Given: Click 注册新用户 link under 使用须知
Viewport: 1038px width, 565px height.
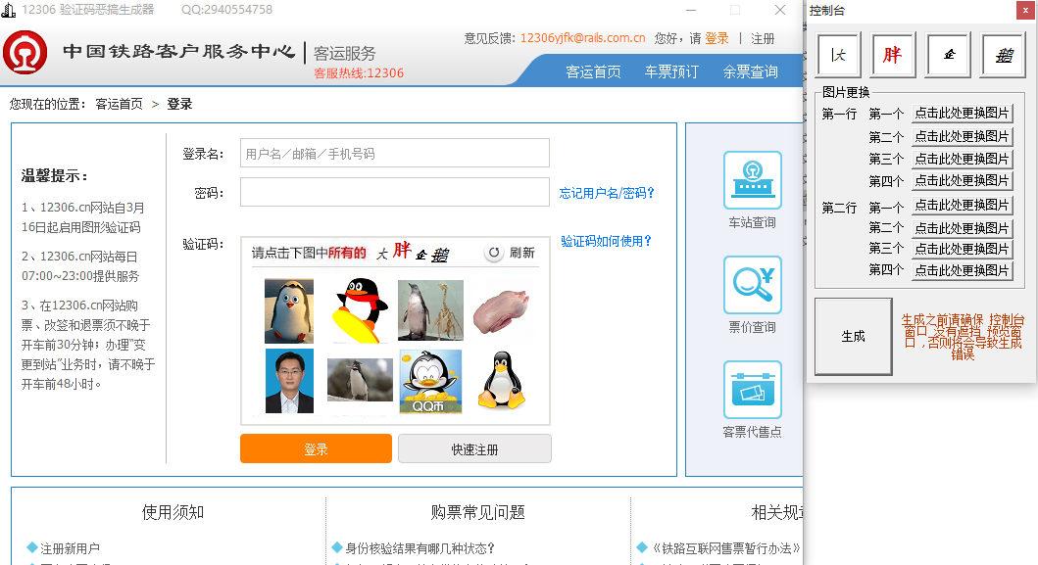Looking at the screenshot, I should click(x=71, y=548).
